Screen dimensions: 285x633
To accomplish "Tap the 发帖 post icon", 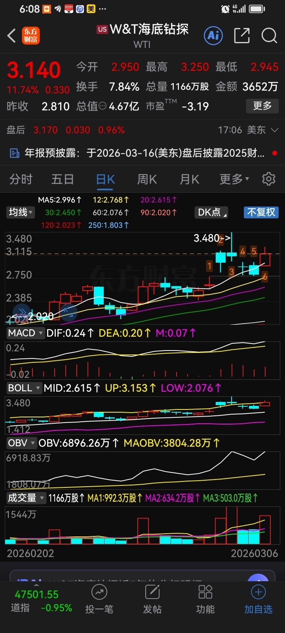I will pos(152,593).
